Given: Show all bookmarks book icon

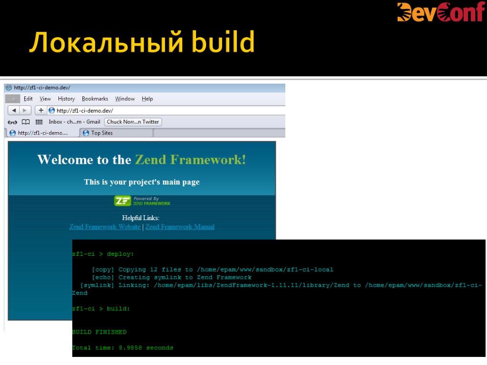Looking at the screenshot, I should [x=26, y=122].
